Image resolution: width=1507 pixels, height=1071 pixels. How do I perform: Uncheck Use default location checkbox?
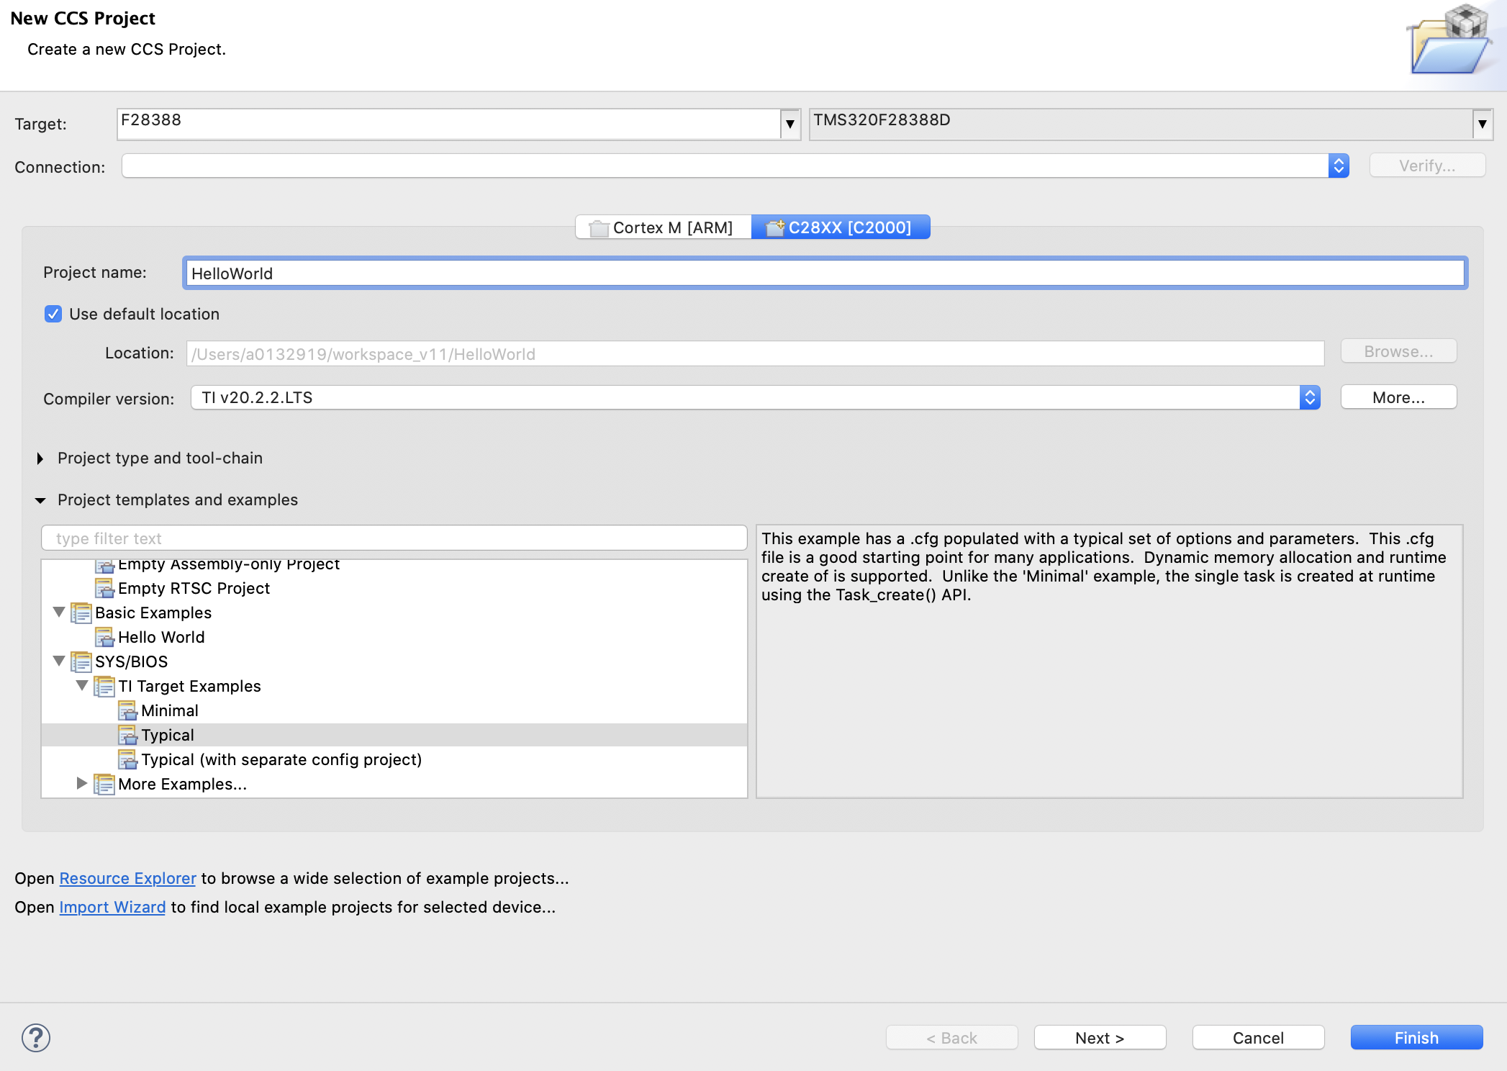[x=53, y=314]
